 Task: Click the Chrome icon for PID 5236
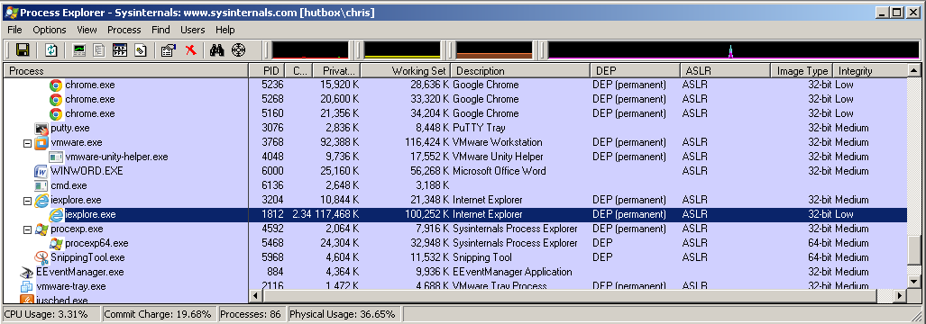click(x=56, y=85)
